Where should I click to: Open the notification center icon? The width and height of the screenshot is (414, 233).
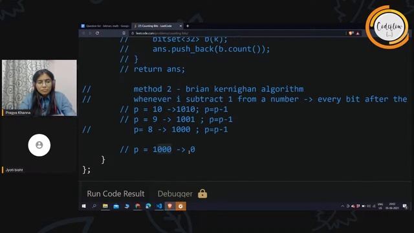[x=405, y=206]
